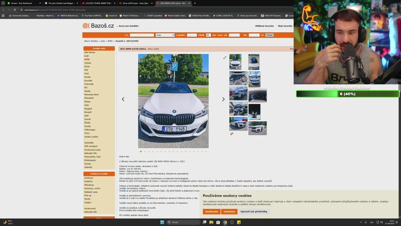The width and height of the screenshot is (401, 226).
Task: Click the BMW breadcrumb link
Action: coord(110,41)
